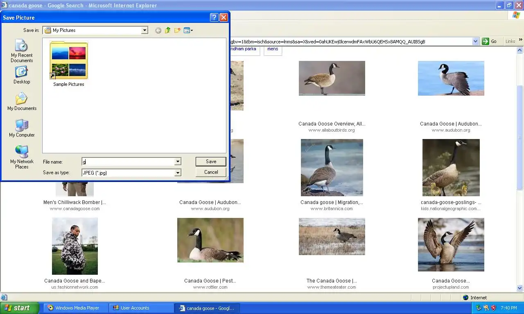This screenshot has height=314, width=524.
Task: Open My Recent Documents place
Action: [x=22, y=51]
